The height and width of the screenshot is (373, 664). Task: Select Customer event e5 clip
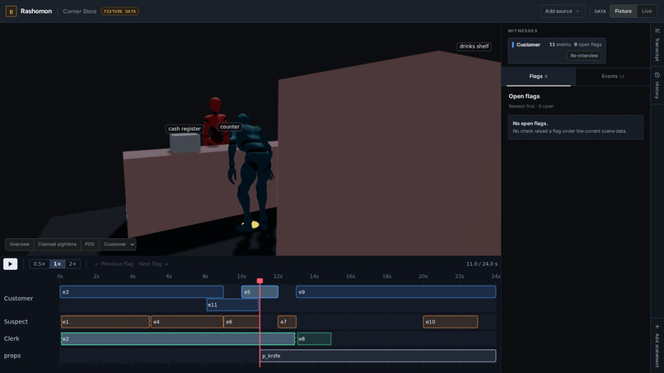coord(260,291)
